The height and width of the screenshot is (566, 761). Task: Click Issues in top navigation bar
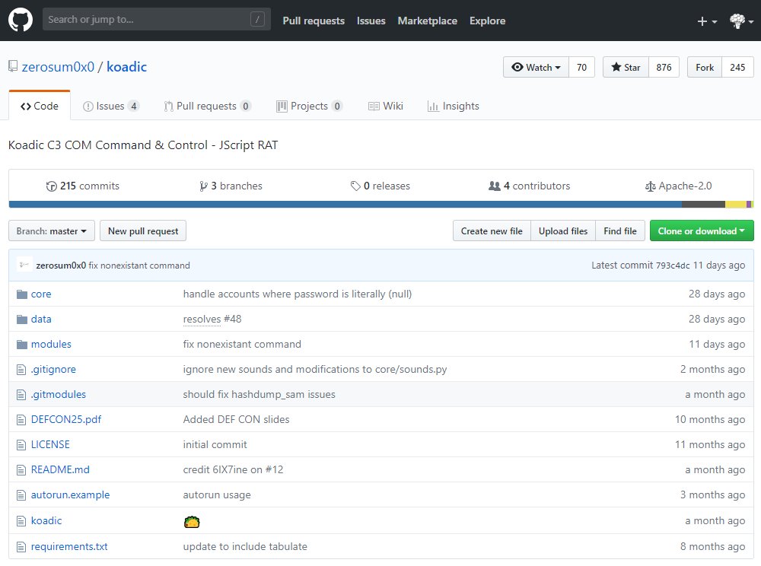pos(371,21)
